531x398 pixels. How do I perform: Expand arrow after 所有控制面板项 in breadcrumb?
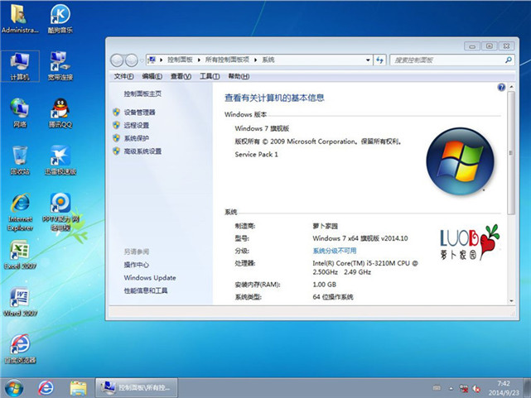click(x=255, y=60)
